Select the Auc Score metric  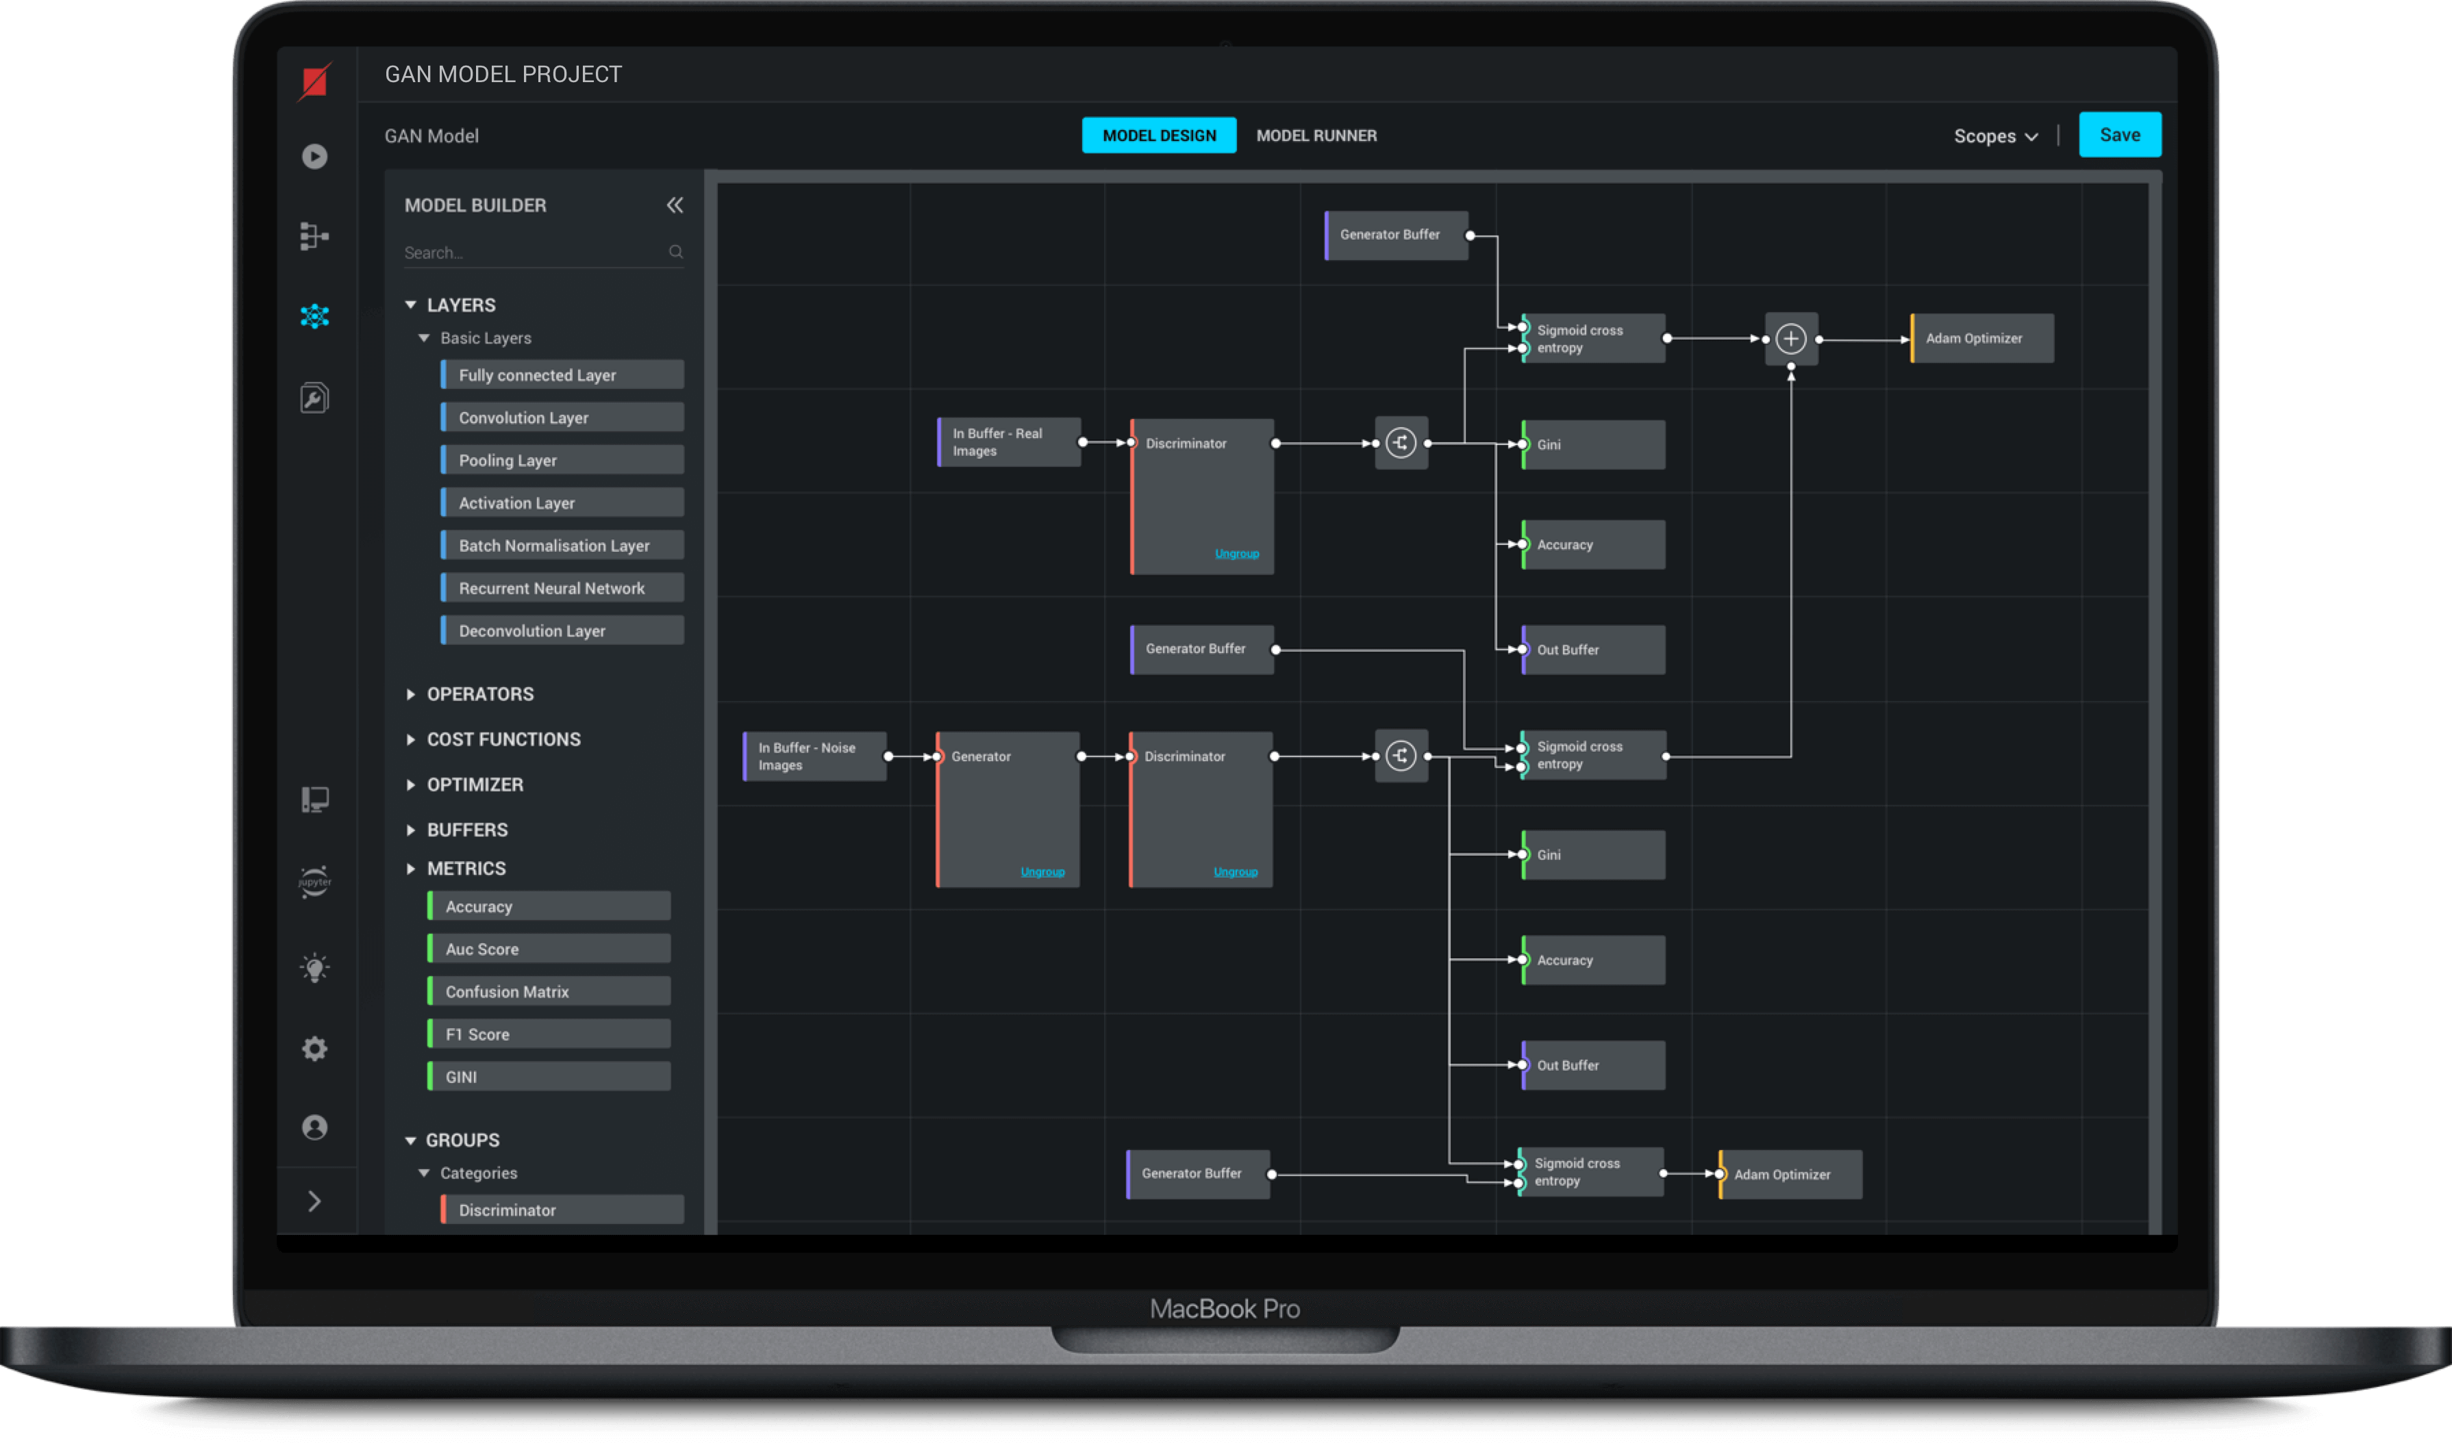click(x=549, y=950)
